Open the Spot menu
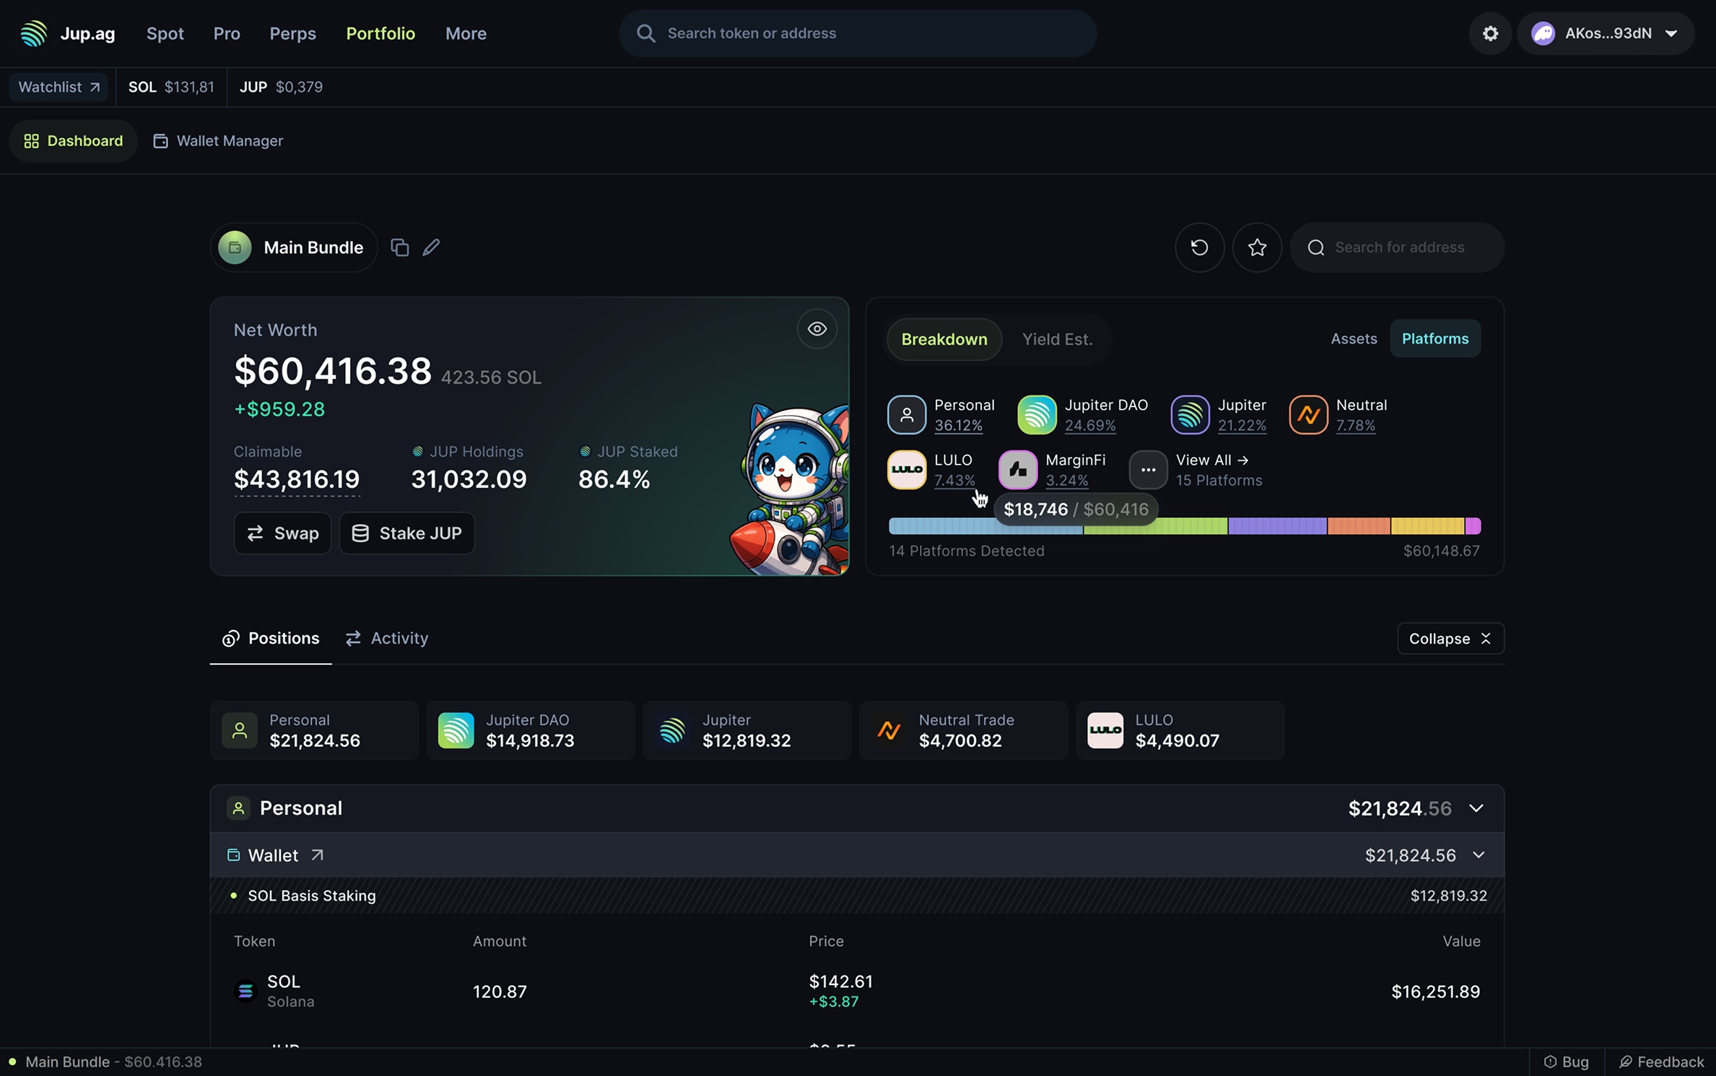The image size is (1716, 1076). pos(165,33)
